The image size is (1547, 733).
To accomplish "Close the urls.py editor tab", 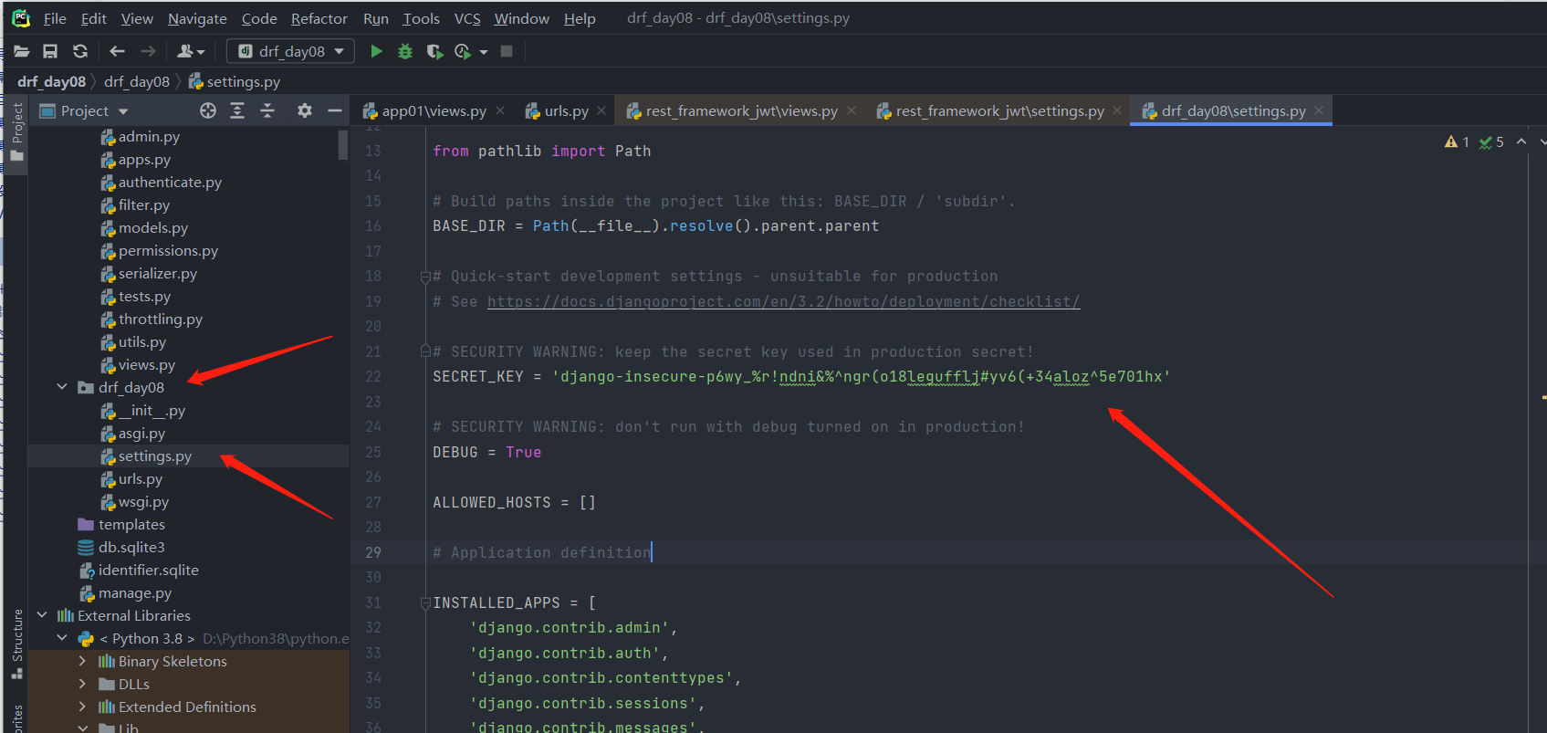I will [601, 110].
